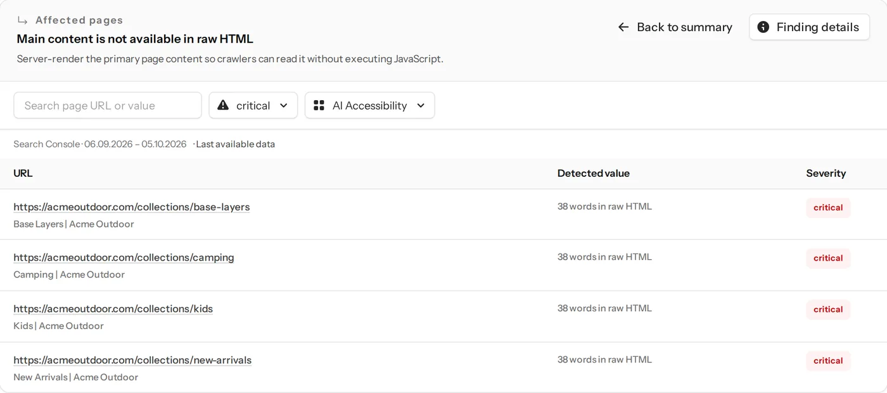Click the critical badge in kids row
The width and height of the screenshot is (887, 393).
click(x=828, y=309)
